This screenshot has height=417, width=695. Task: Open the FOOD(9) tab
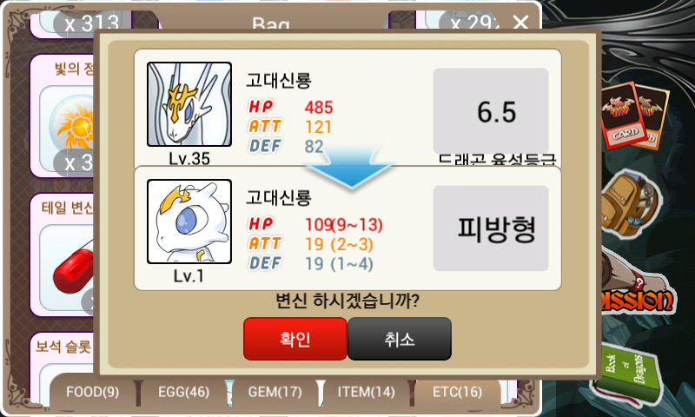point(93,392)
